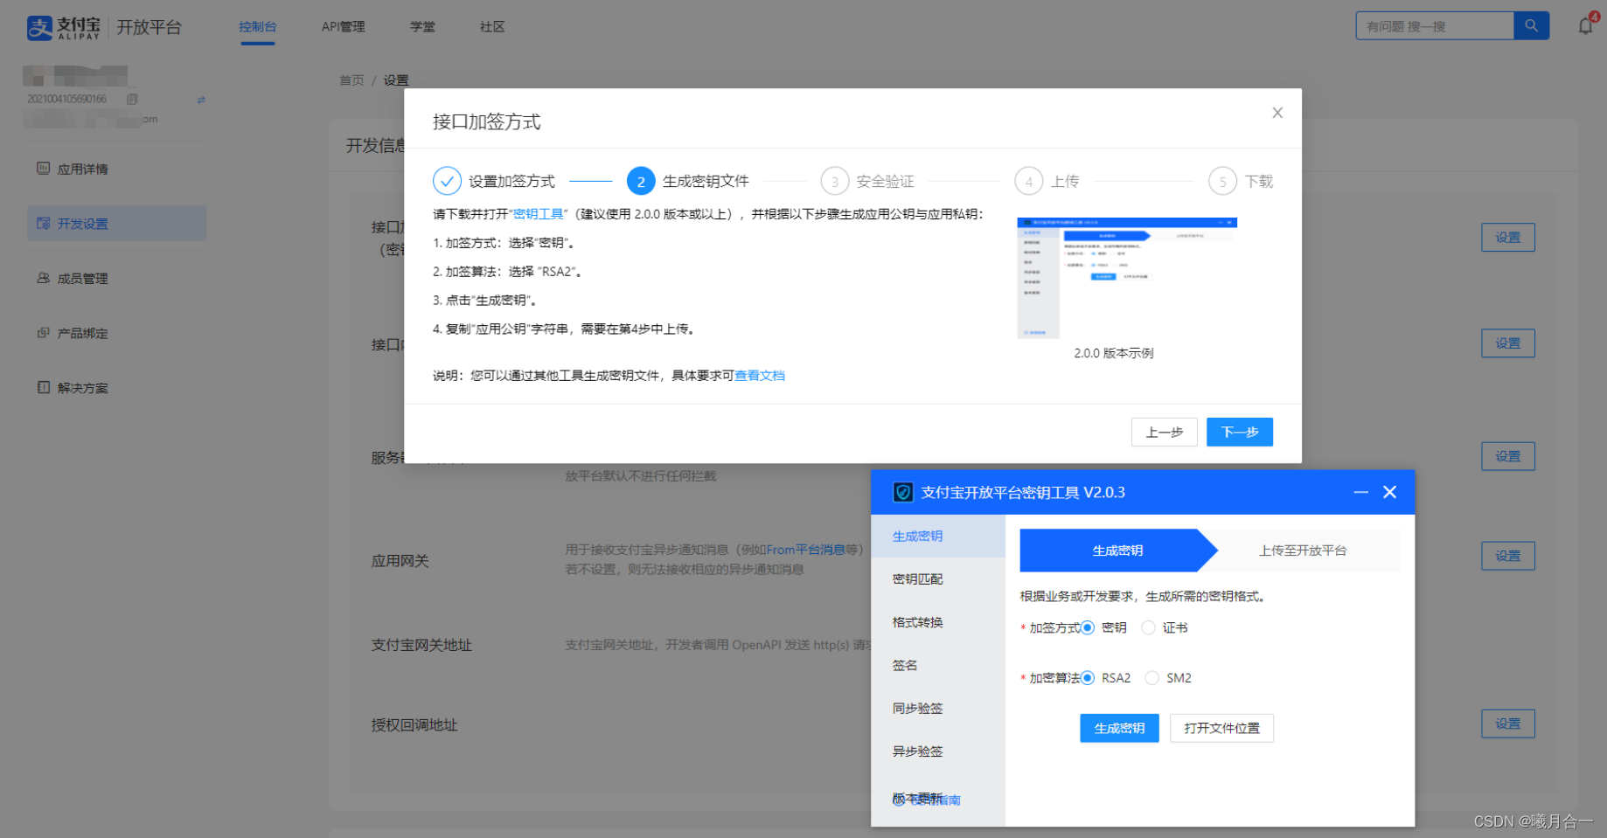Switch to the 社区 top tab

(492, 26)
